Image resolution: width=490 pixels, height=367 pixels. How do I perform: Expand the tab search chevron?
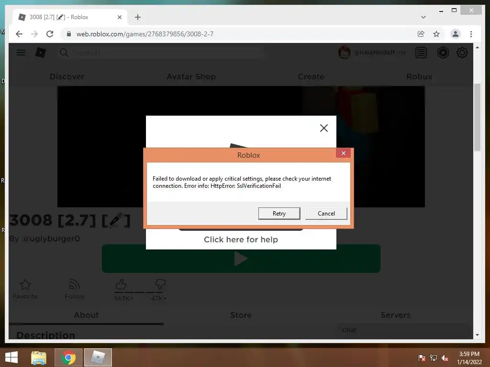(423, 17)
